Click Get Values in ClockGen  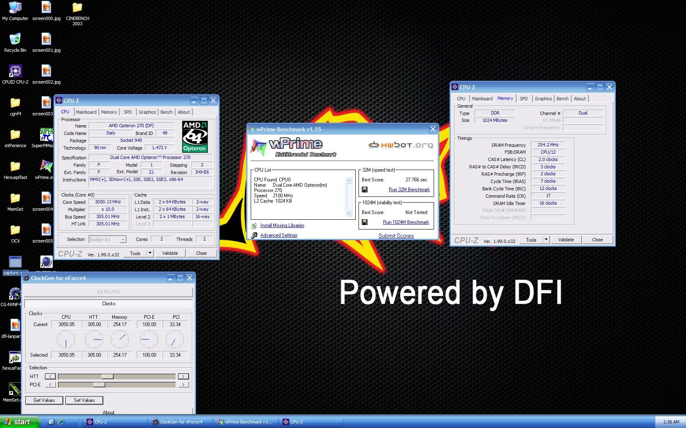(44, 400)
